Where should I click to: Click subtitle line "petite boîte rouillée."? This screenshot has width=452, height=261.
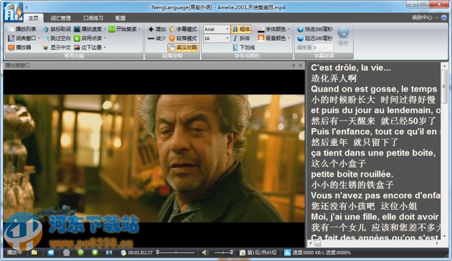(352, 175)
